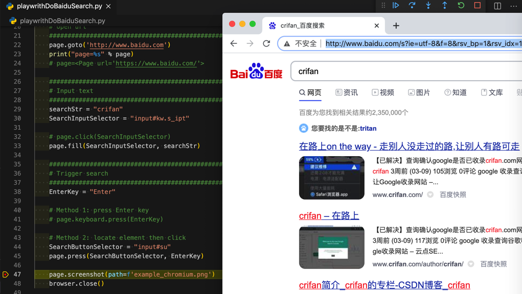
Task: Switch to the 网页 results tab
Action: (x=310, y=93)
